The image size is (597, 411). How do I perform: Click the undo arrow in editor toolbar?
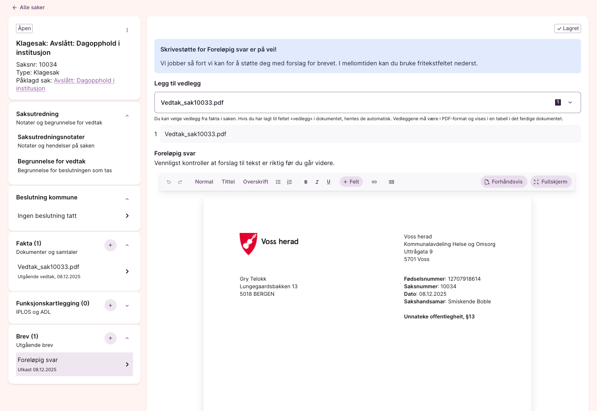(x=169, y=182)
